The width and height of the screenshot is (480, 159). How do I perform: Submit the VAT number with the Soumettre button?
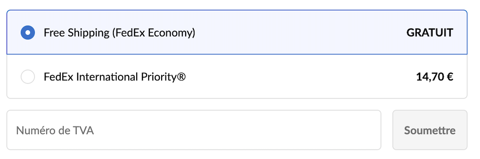[x=430, y=130]
